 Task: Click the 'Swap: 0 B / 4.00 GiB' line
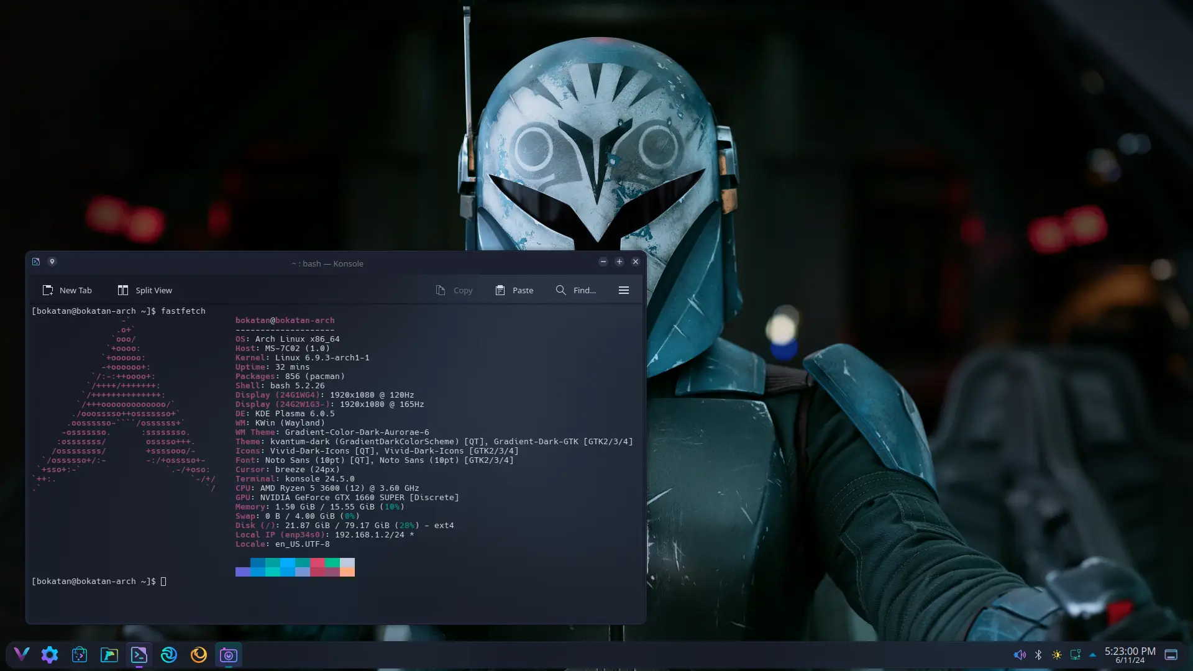[x=297, y=516]
